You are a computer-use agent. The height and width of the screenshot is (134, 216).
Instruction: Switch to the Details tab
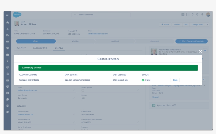click(59, 48)
